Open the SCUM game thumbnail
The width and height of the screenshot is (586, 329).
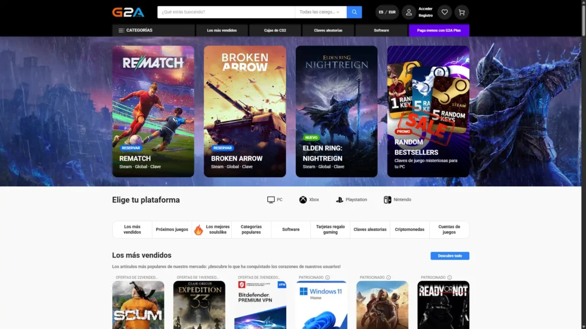(x=138, y=305)
